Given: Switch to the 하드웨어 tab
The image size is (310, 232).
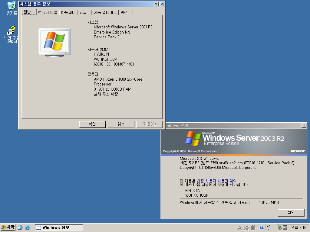Looking at the screenshot, I should coord(68,12).
